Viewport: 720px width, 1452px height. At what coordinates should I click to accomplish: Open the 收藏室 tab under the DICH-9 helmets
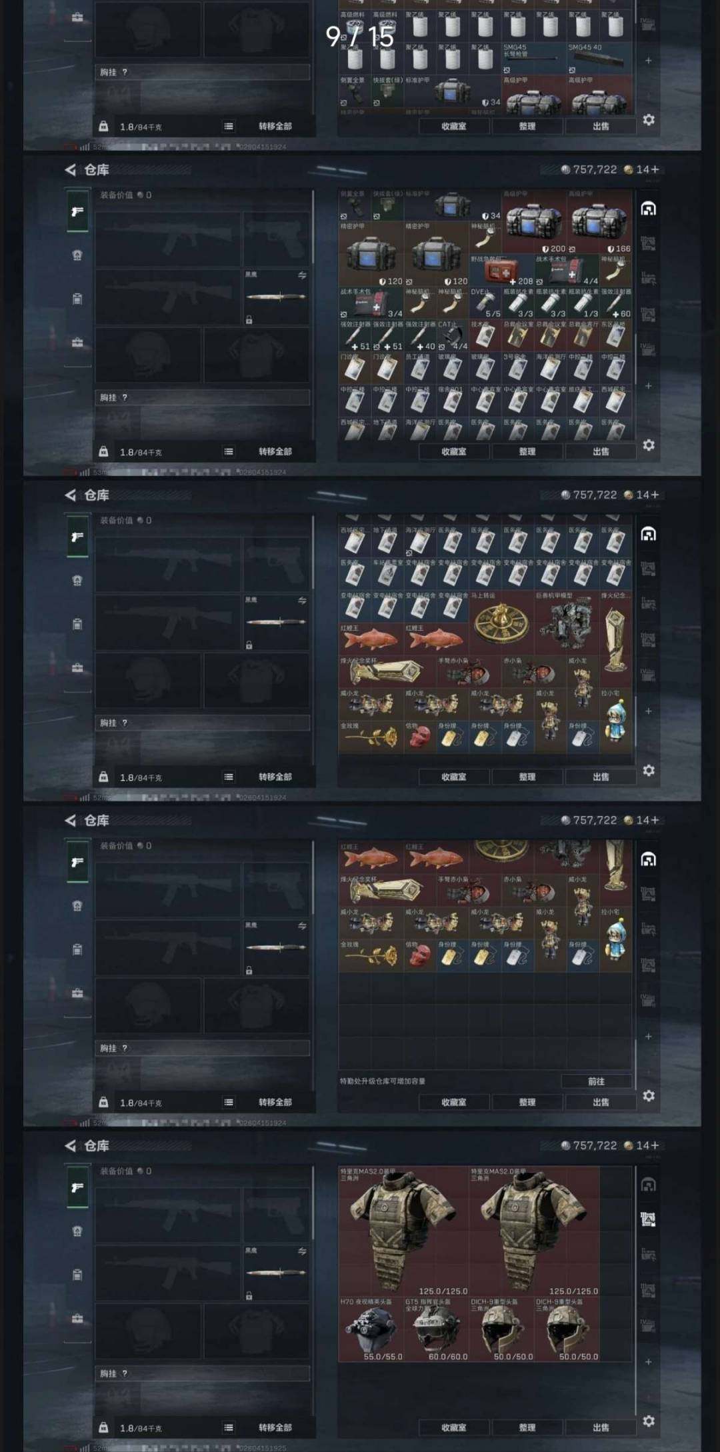[x=454, y=1427]
